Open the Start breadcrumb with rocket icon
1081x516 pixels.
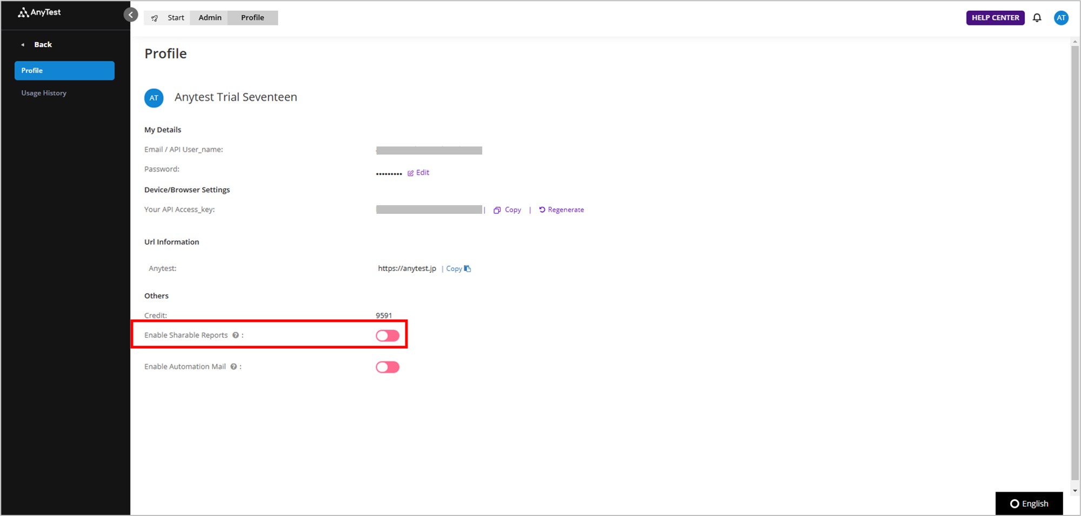[x=168, y=18]
